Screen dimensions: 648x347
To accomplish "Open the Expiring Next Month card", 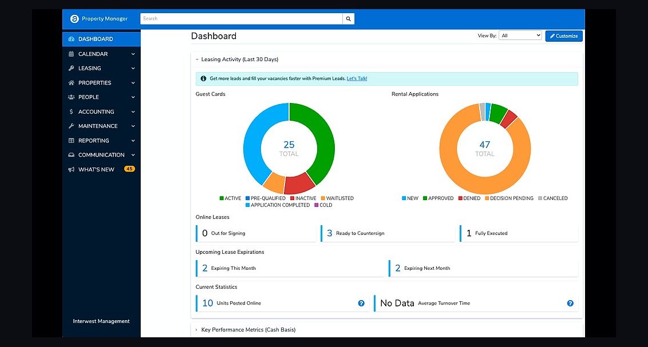I will (483, 268).
